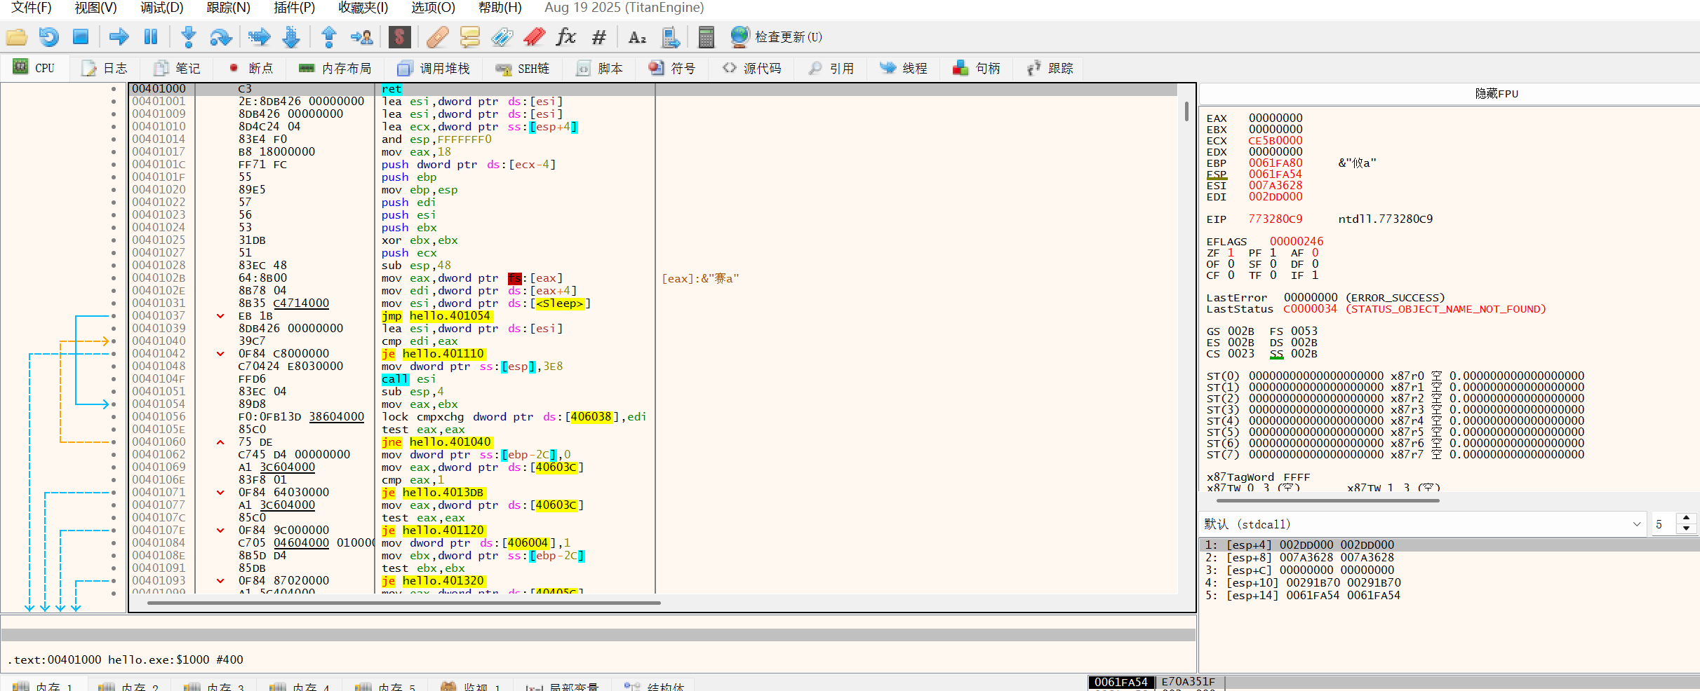Click the 检查更新(U) button
Screen dimensions: 1700x691
pyautogui.click(x=776, y=36)
